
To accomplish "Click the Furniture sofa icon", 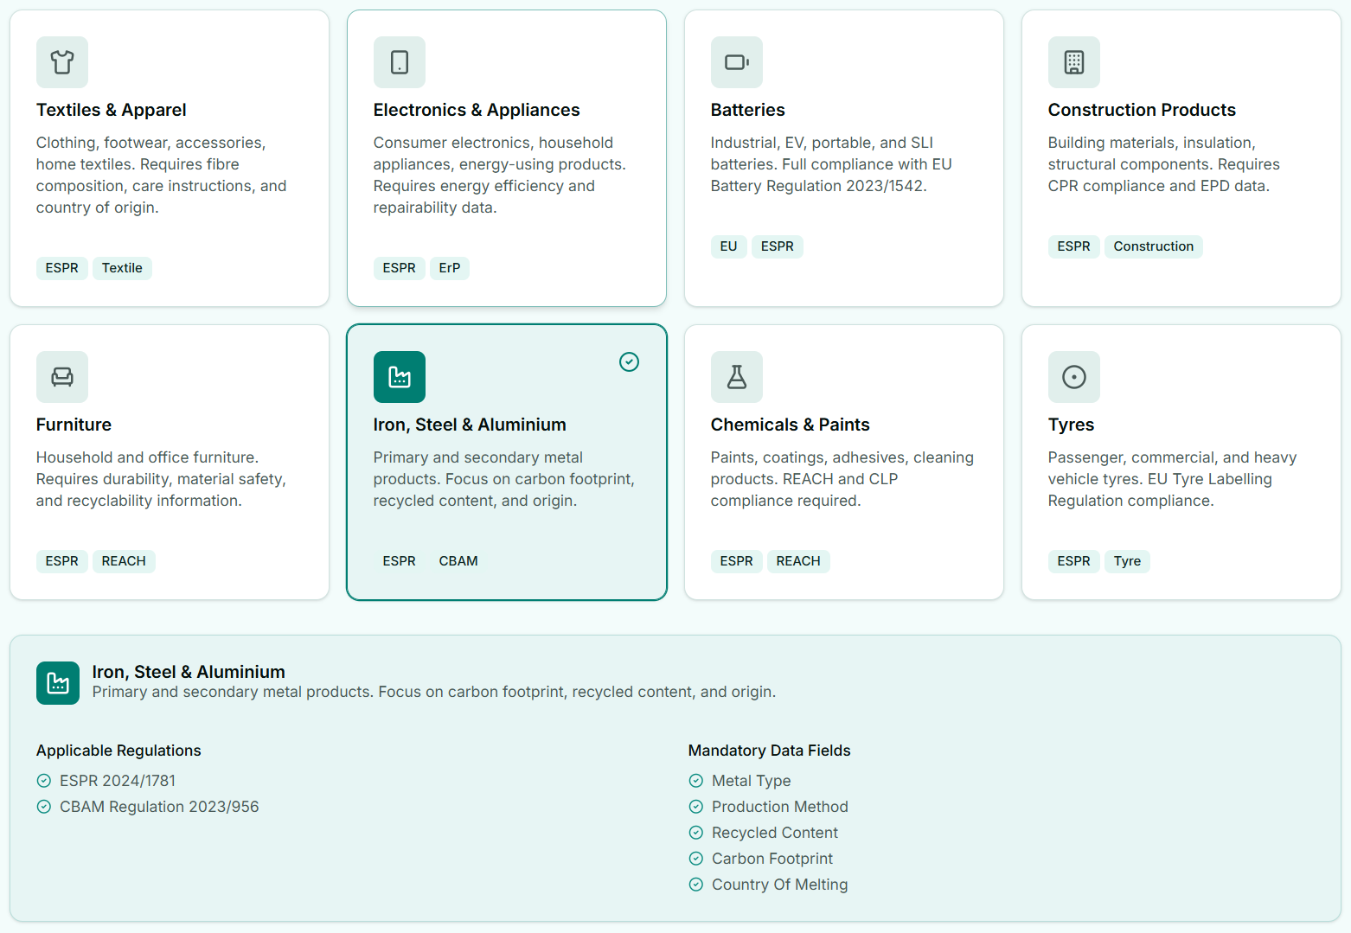I will click(61, 377).
